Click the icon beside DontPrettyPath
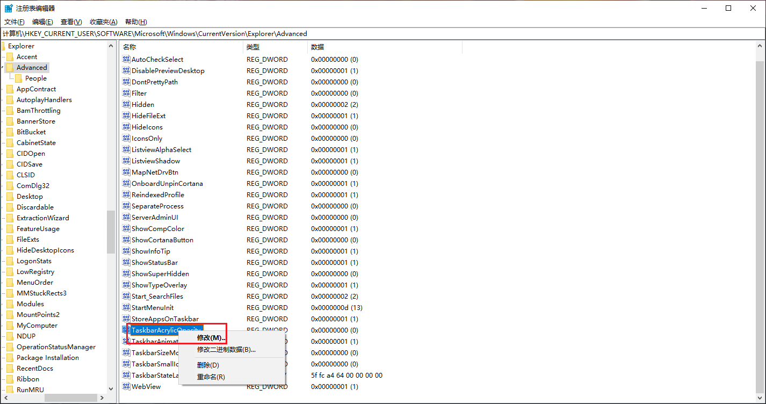 [x=126, y=82]
